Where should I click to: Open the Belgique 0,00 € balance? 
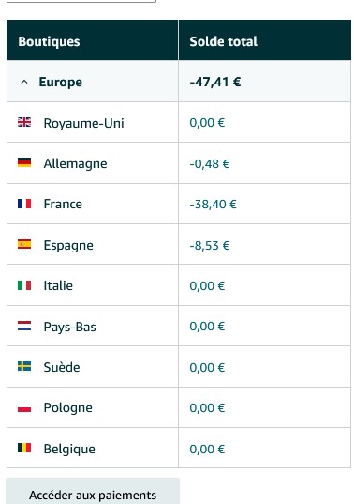[207, 449]
